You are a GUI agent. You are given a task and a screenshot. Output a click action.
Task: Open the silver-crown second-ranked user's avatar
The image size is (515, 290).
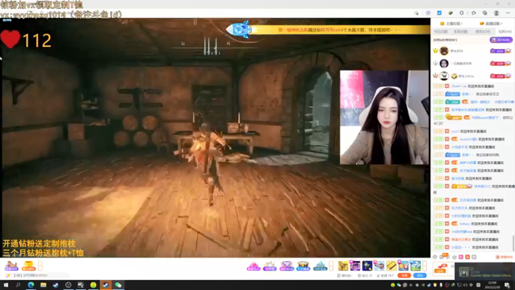tap(444, 63)
